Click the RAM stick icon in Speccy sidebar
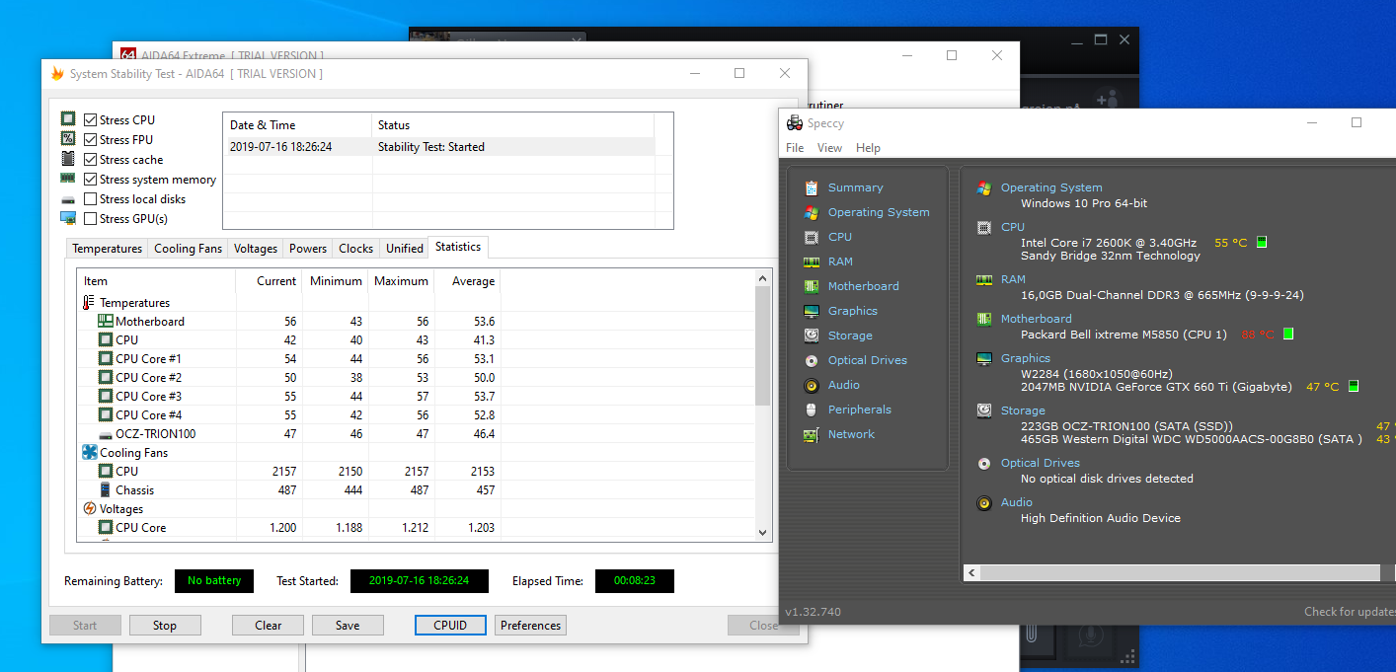This screenshot has height=672, width=1396. point(812,261)
